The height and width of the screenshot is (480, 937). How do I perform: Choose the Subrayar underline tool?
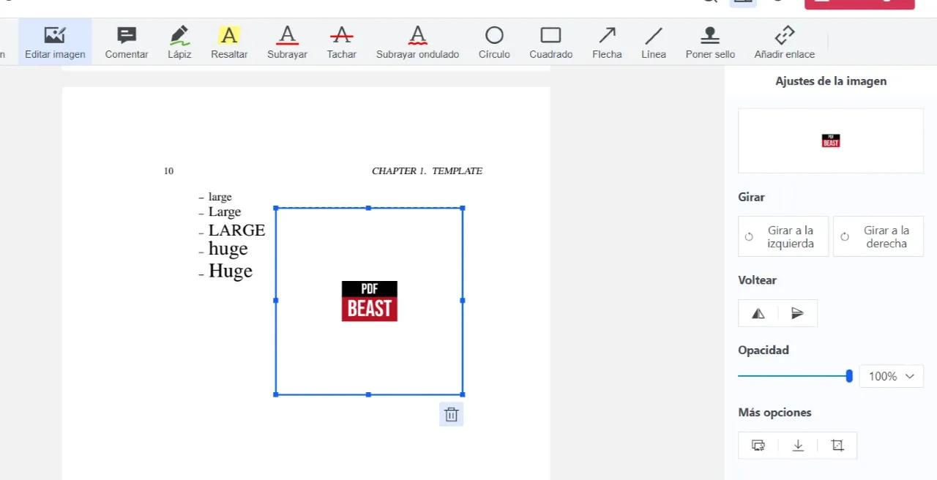[x=287, y=42]
